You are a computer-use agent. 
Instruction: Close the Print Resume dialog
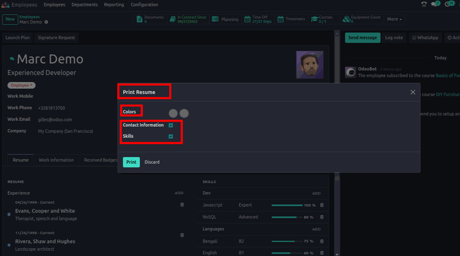coord(413,92)
